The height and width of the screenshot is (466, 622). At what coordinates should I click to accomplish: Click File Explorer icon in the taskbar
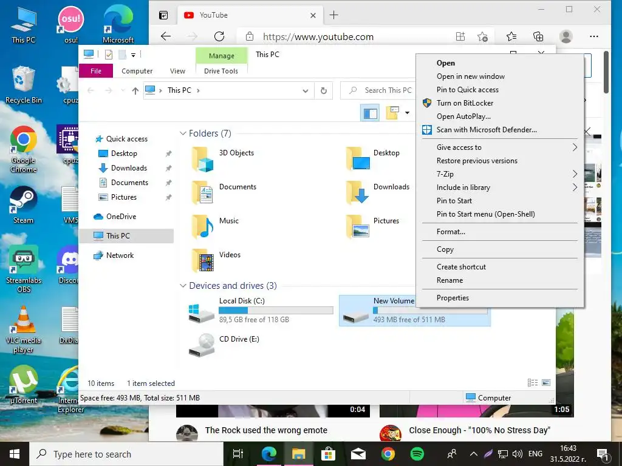(298, 454)
